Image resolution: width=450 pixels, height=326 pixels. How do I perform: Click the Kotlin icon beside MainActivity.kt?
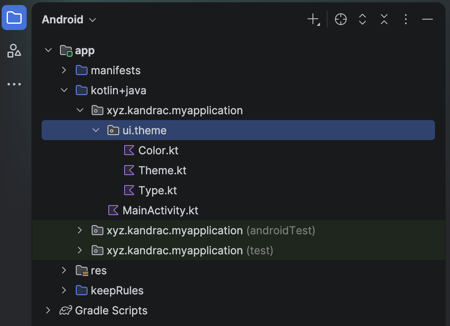pos(113,210)
